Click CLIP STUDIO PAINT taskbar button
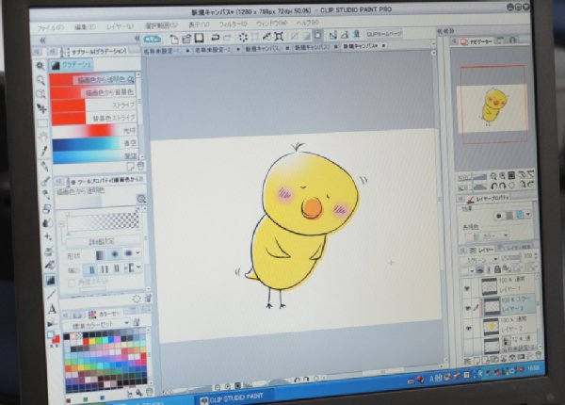This screenshot has width=565, height=405. [x=233, y=397]
